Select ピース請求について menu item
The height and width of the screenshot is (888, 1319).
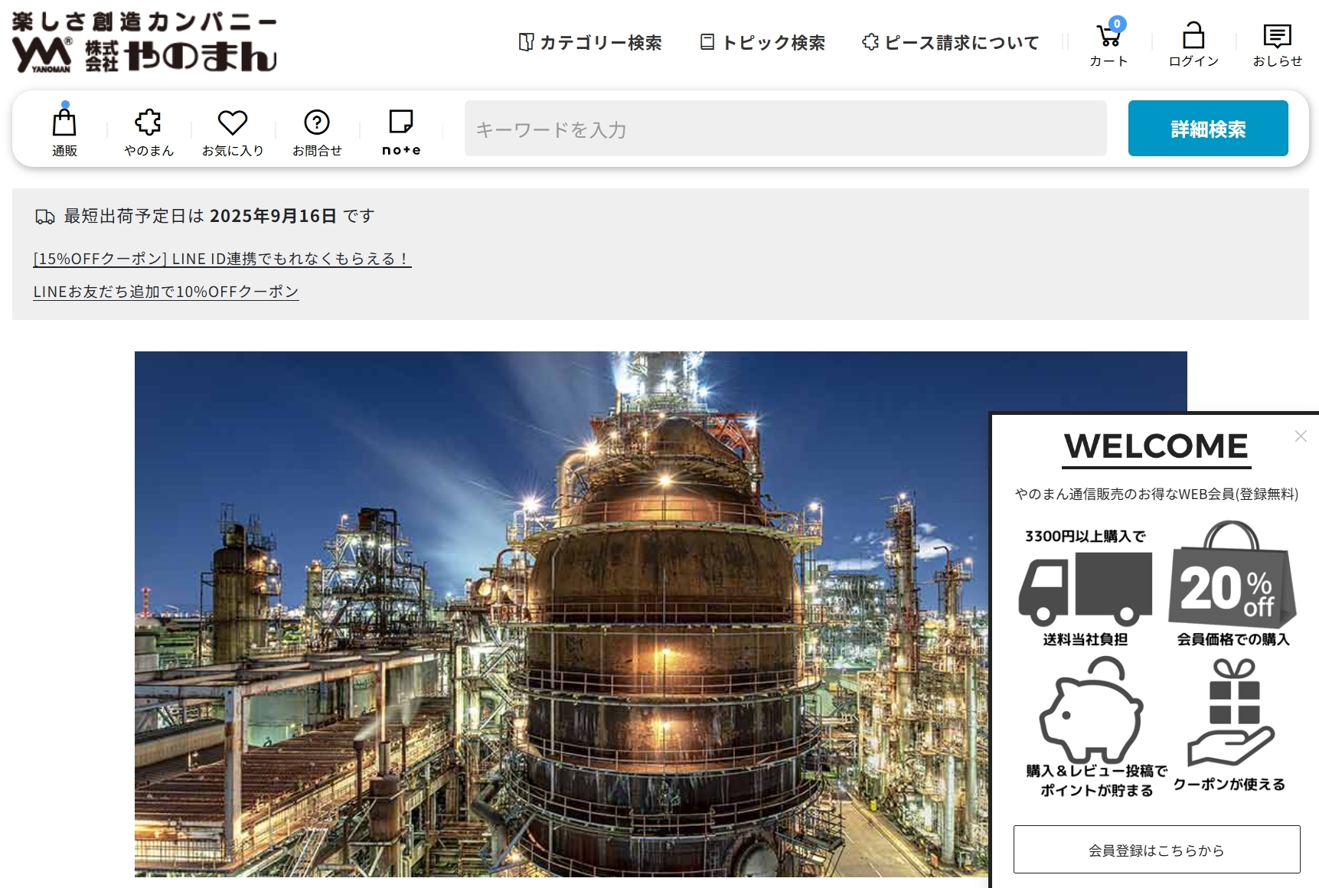950,43
